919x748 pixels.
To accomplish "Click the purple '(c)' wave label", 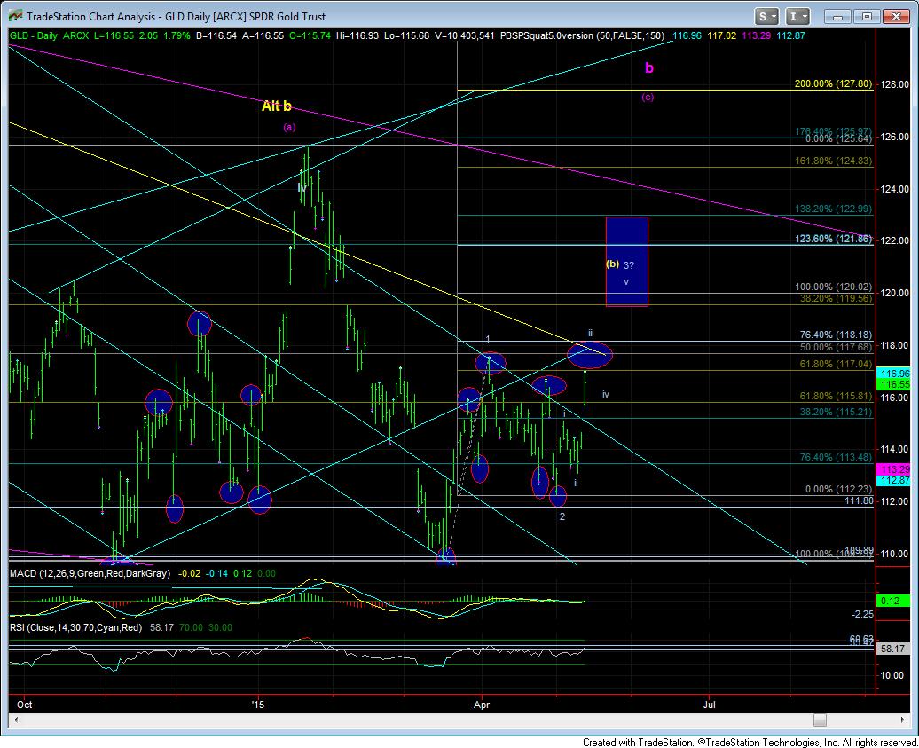I will (x=647, y=98).
